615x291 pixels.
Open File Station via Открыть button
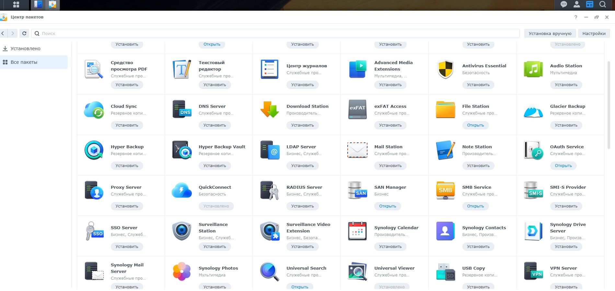475,125
